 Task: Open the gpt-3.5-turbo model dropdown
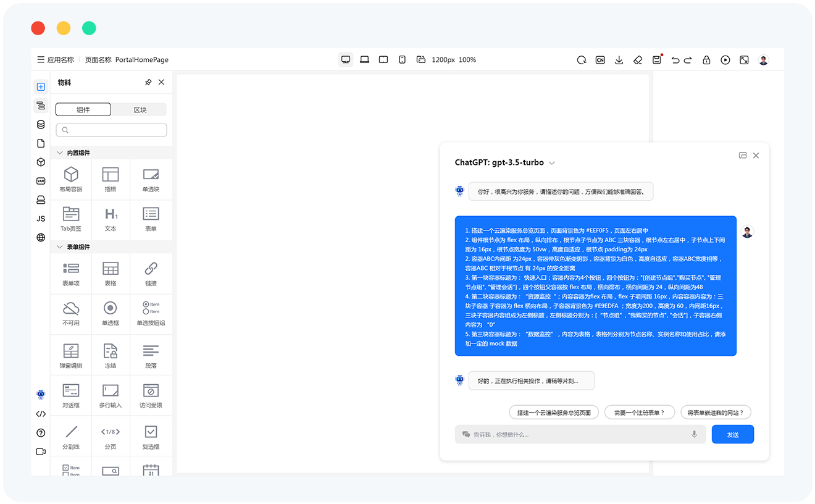click(x=551, y=162)
